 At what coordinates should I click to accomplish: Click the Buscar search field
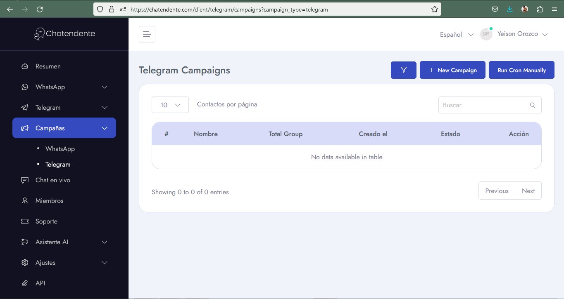pos(490,105)
